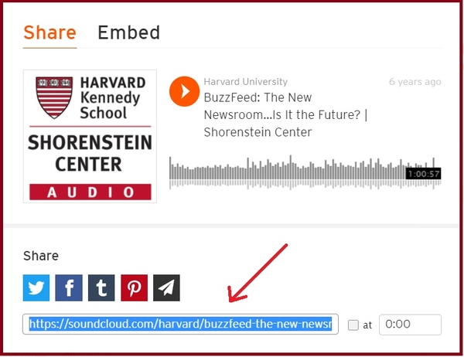Image resolution: width=464 pixels, height=357 pixels.
Task: Share via the paper plane message icon
Action: point(166,287)
